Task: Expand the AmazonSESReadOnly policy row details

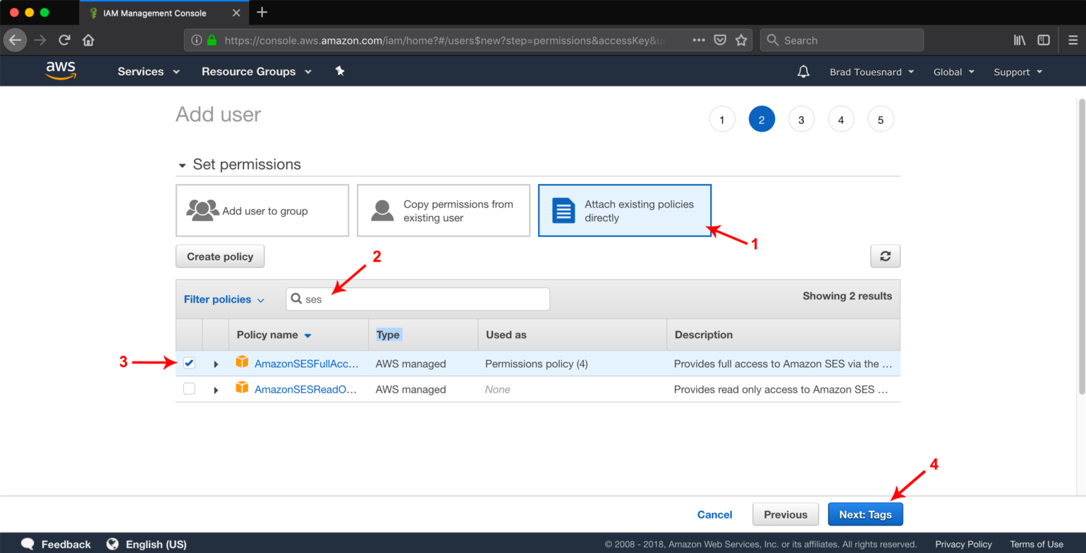Action: click(216, 390)
